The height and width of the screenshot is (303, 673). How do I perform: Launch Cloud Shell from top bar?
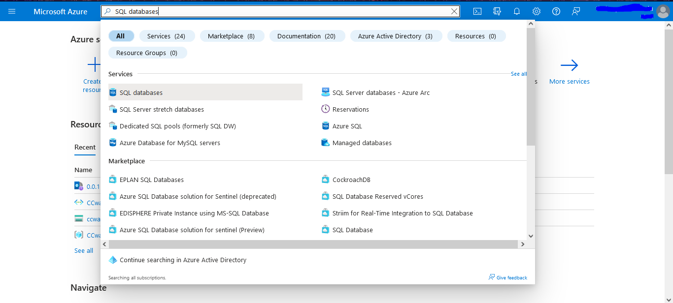[477, 11]
